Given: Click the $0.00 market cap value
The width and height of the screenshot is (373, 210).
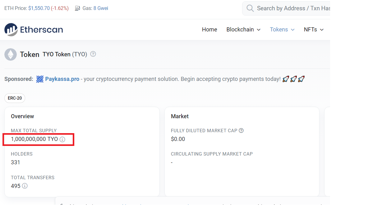Looking at the screenshot, I should pyautogui.click(x=178, y=139).
